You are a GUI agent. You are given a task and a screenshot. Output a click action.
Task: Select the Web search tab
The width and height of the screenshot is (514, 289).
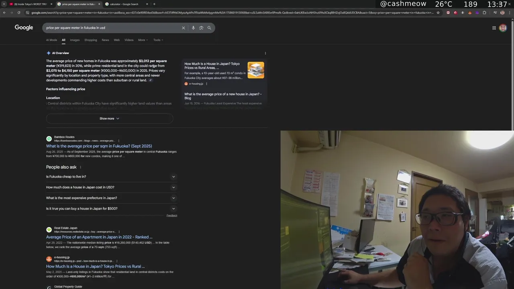(116, 40)
